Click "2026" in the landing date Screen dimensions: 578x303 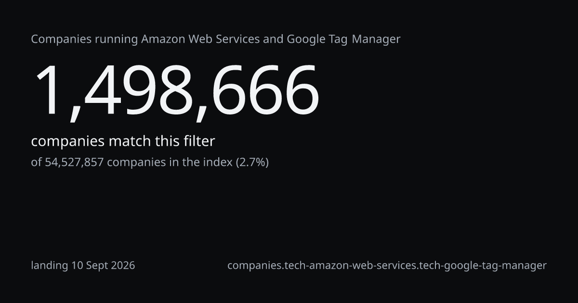coord(123,265)
